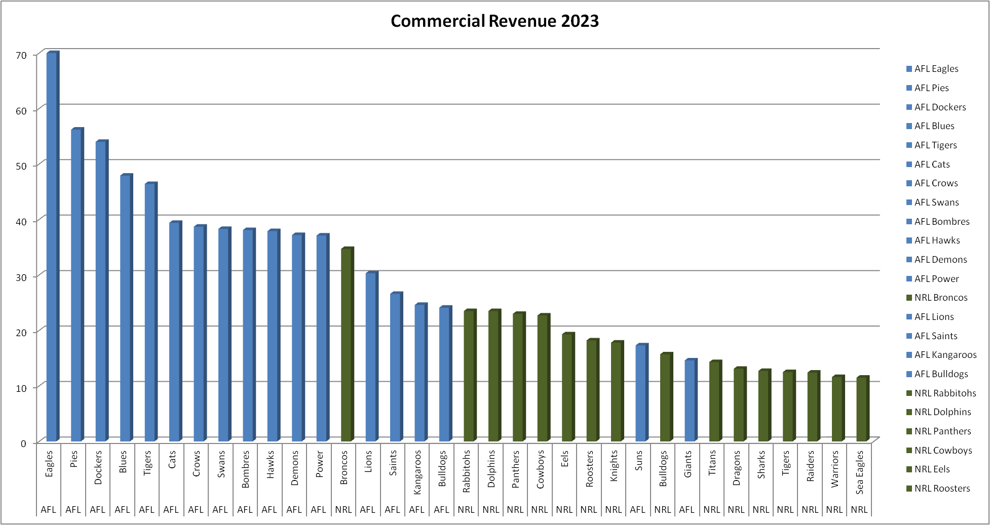Click the "10" value on the vertical axis
The height and width of the screenshot is (525, 990).
(x=21, y=388)
